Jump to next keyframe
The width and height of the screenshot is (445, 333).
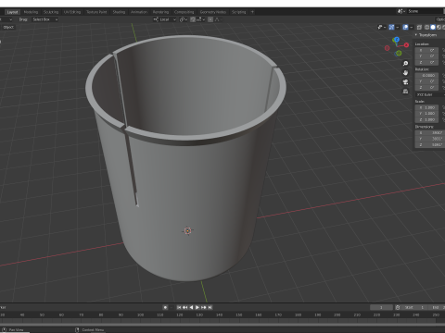click(204, 307)
